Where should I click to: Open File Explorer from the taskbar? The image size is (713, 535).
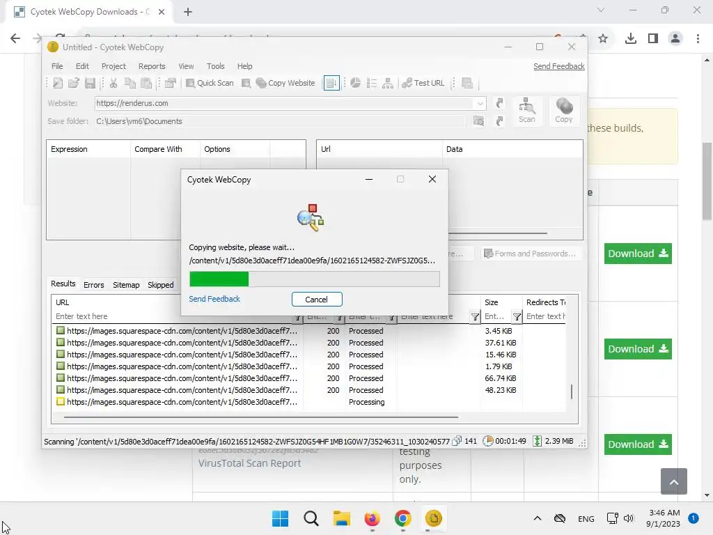[341, 518]
